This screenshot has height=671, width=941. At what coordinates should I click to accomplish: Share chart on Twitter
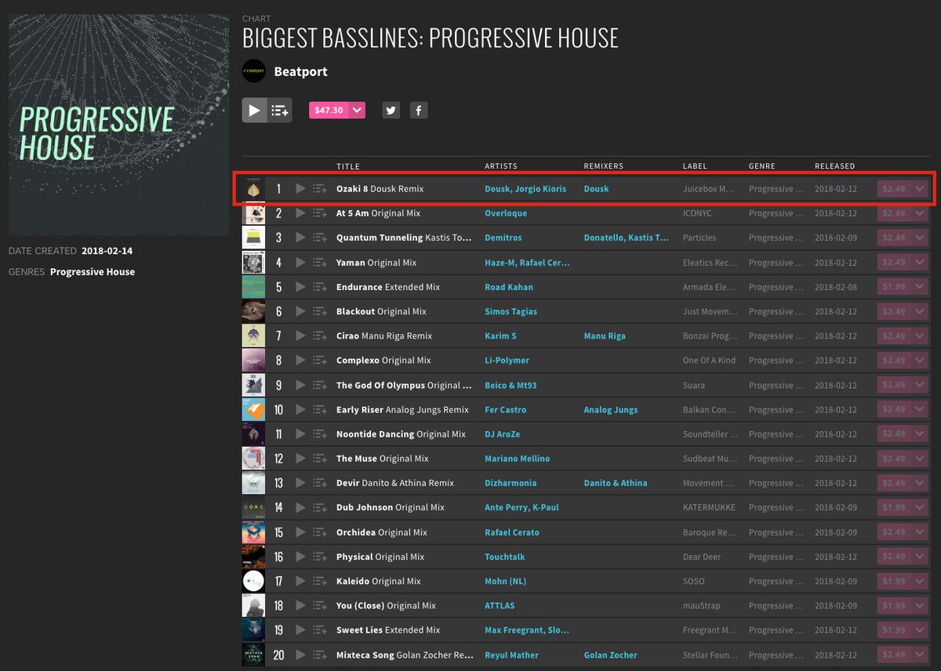tap(391, 111)
